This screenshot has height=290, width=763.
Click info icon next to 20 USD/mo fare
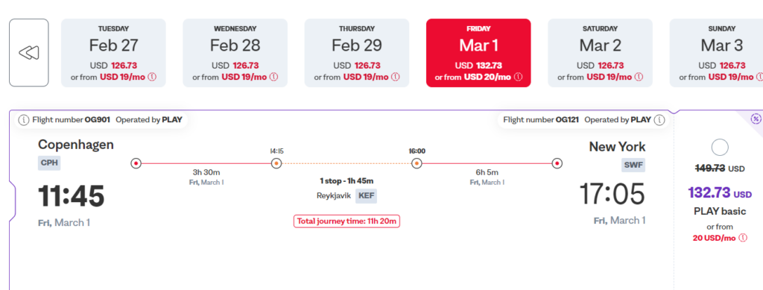tap(743, 238)
